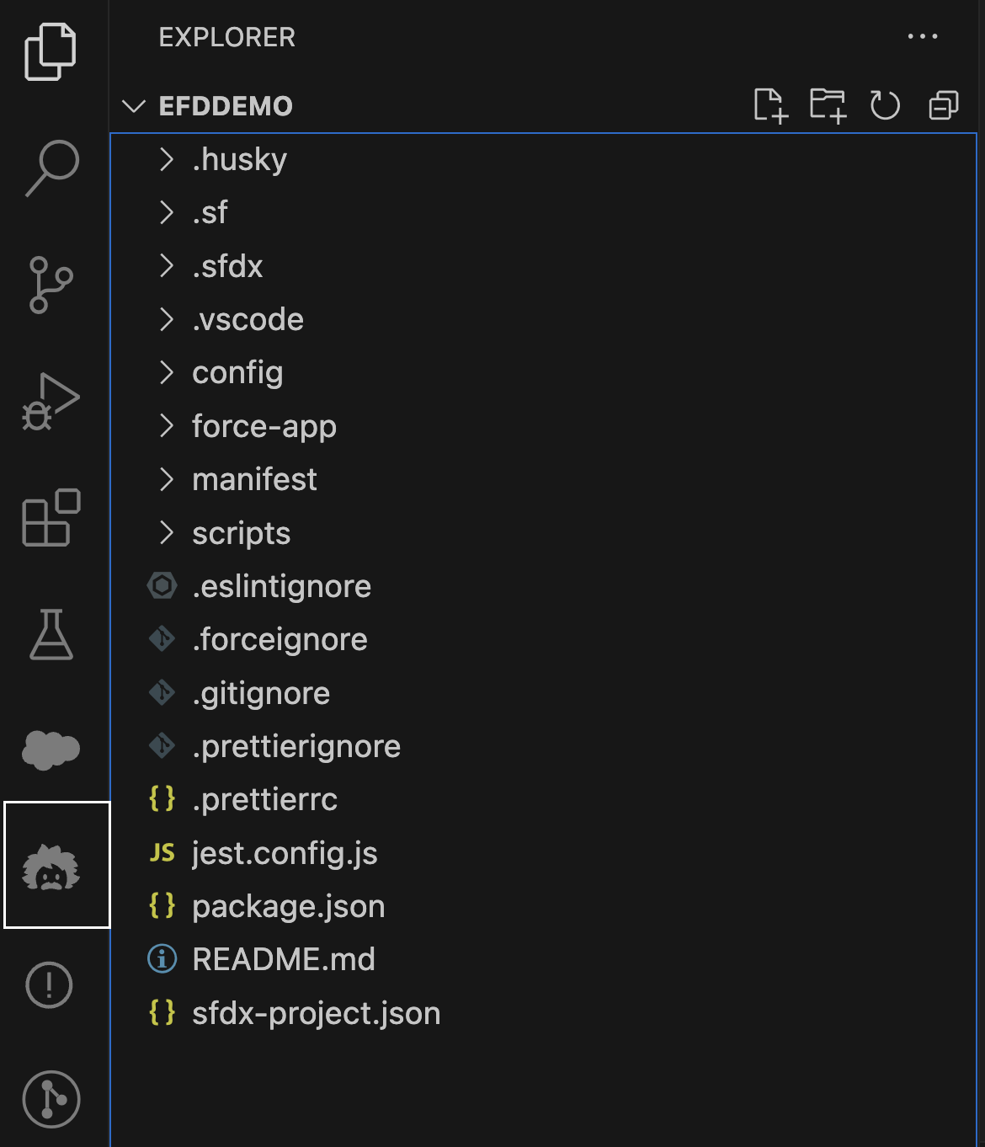Open the README.md file
This screenshot has height=1147, width=985.
tap(284, 958)
